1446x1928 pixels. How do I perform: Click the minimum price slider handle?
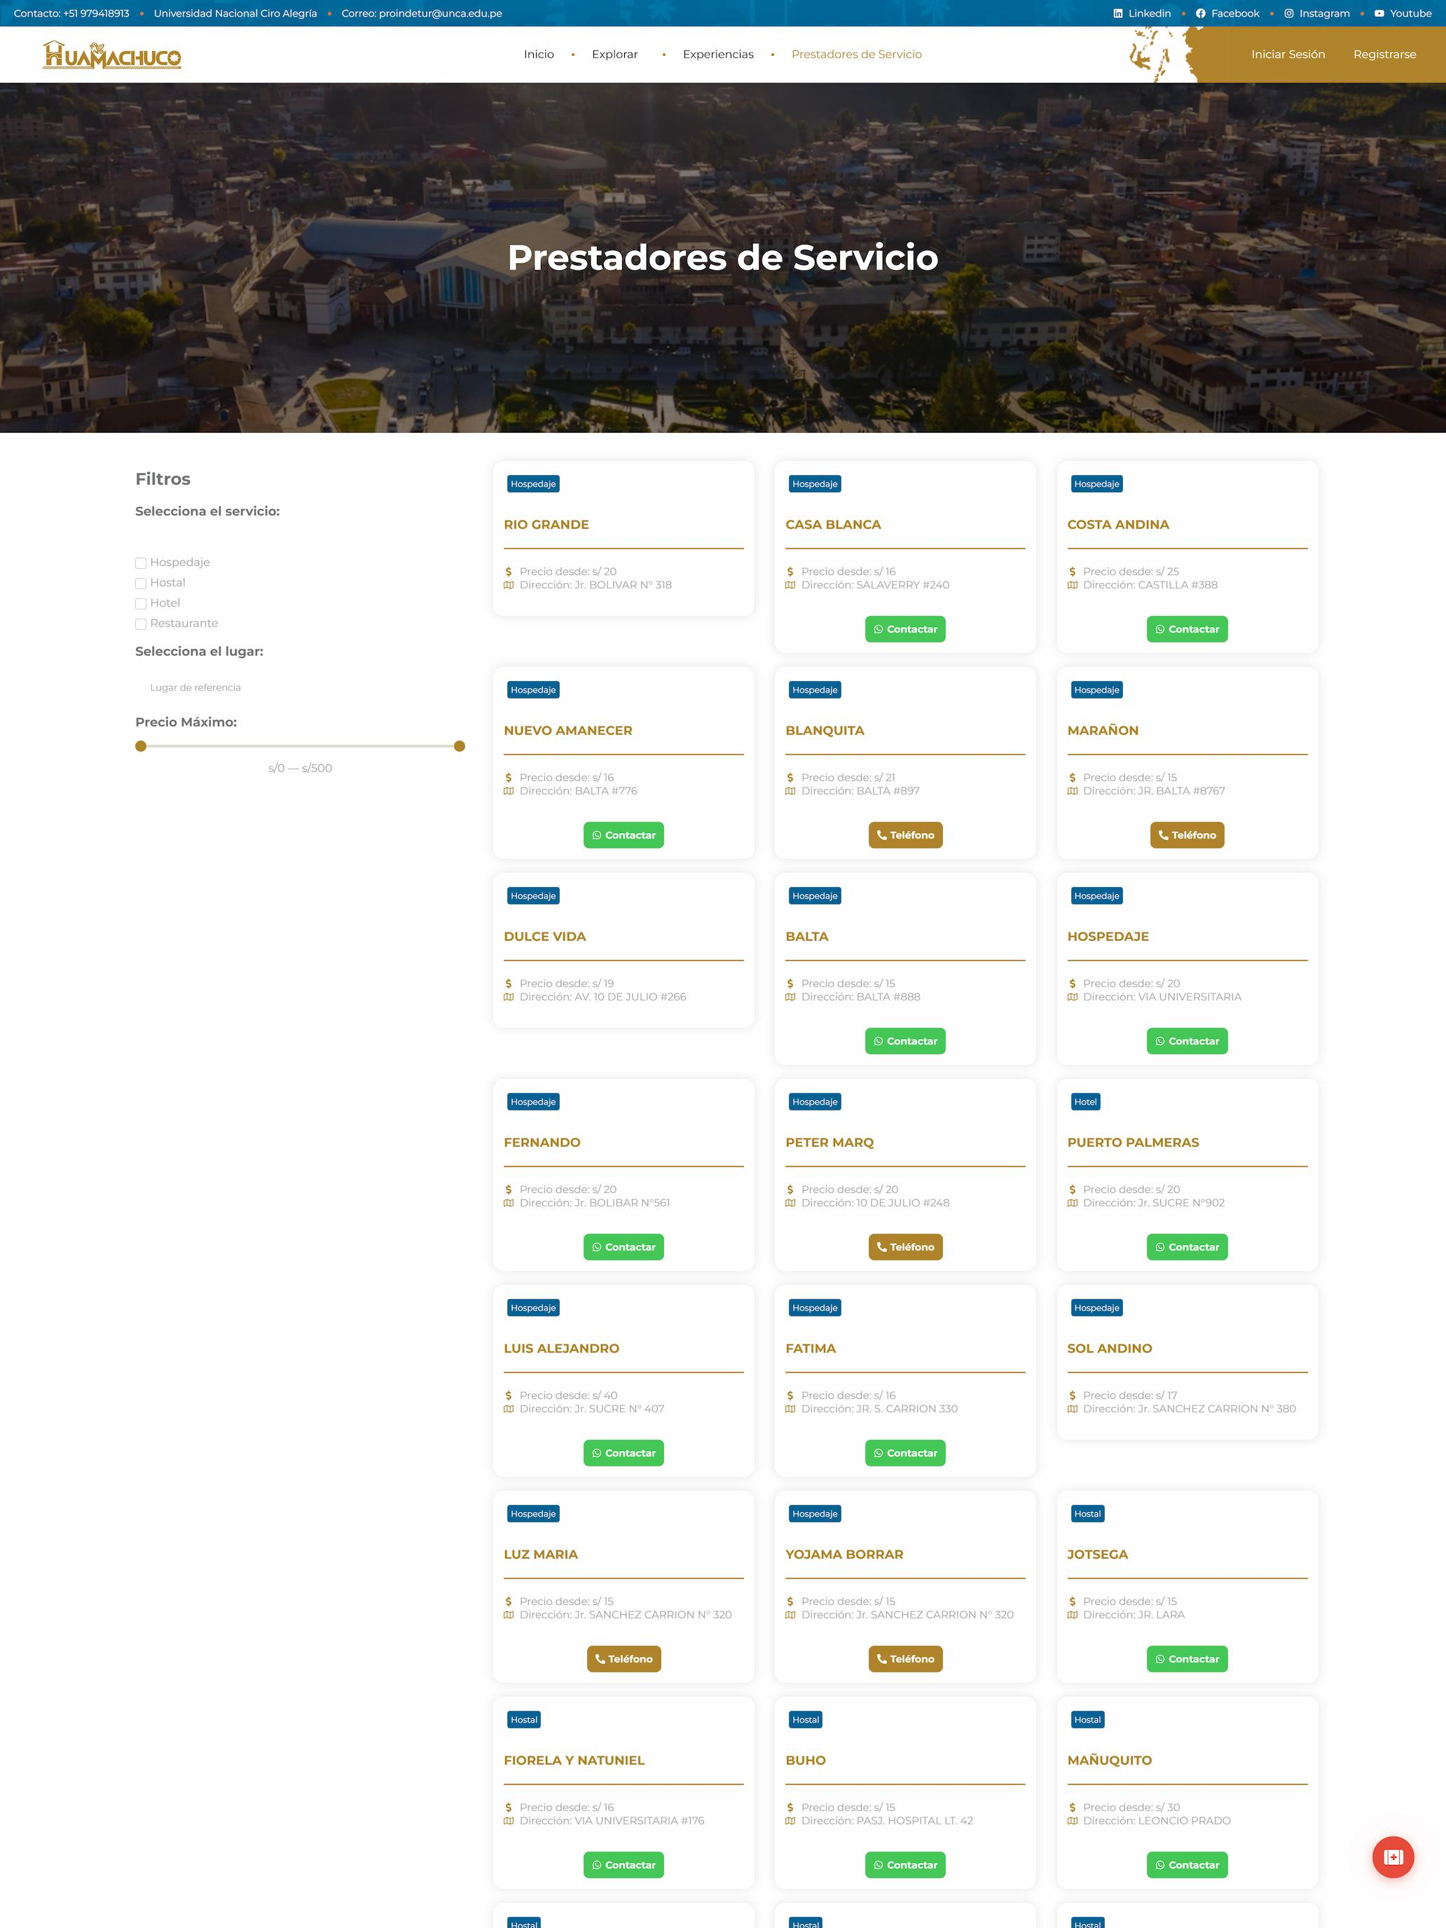pyautogui.click(x=140, y=746)
